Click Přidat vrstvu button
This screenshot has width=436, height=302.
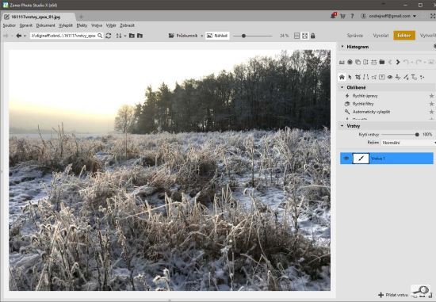pos(393,295)
